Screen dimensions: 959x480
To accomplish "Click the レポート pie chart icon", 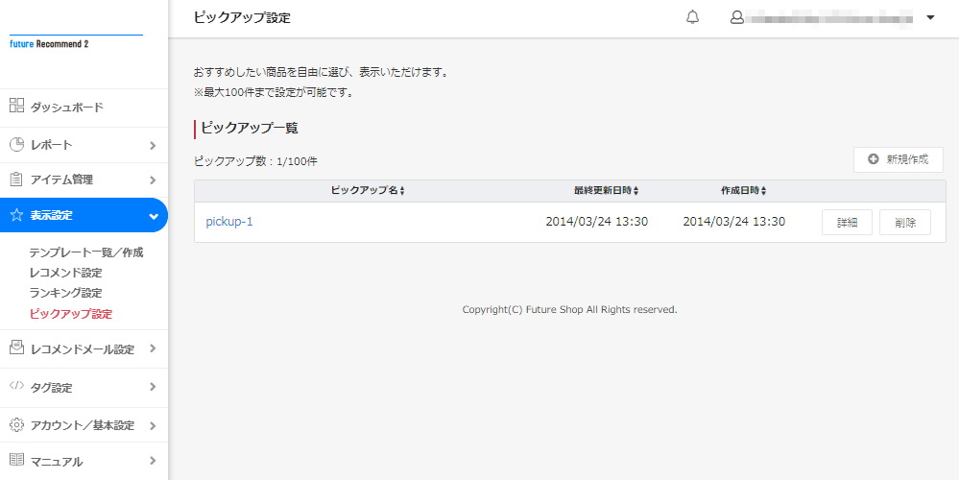I will click(16, 144).
